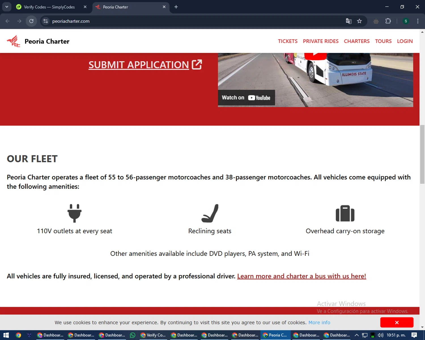Open volume control in system tray
The image size is (425, 340).
(x=381, y=335)
